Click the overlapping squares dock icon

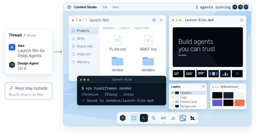pyautogui.click(x=154, y=118)
